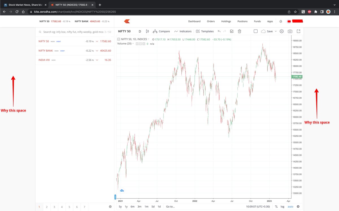Pop out chart to fullscreen
The height and width of the screenshot is (211, 339).
pyautogui.click(x=298, y=31)
